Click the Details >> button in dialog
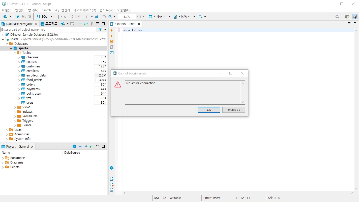This screenshot has width=359, height=202. coord(234,110)
